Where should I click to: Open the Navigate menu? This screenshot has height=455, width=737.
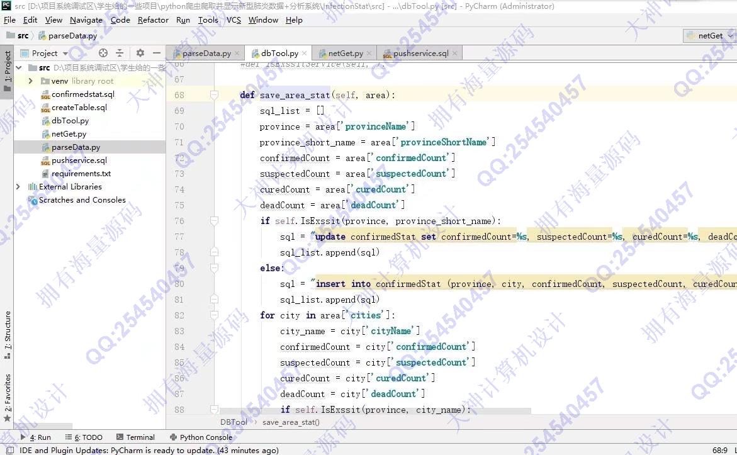pos(86,20)
